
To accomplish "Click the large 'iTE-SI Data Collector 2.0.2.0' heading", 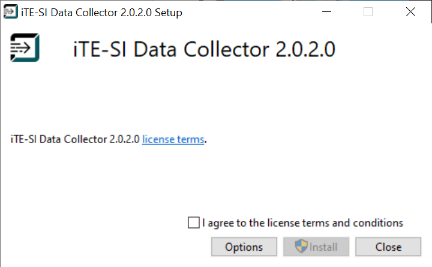I will pyautogui.click(x=204, y=49).
